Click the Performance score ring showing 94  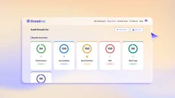[x=41, y=49]
